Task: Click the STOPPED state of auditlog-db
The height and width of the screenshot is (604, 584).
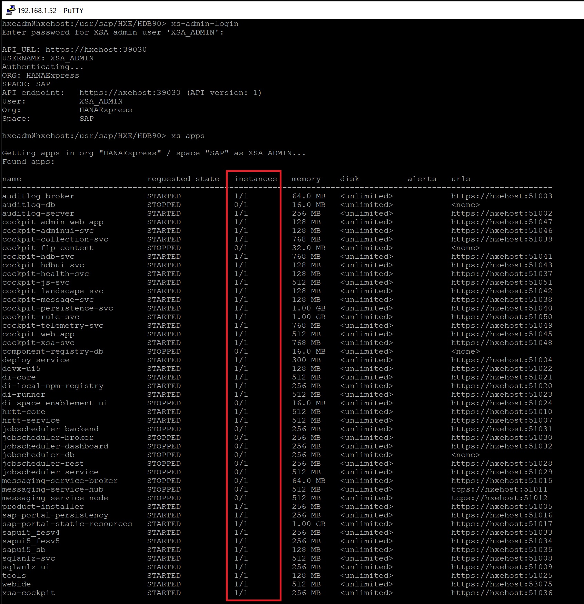Action: pos(164,205)
